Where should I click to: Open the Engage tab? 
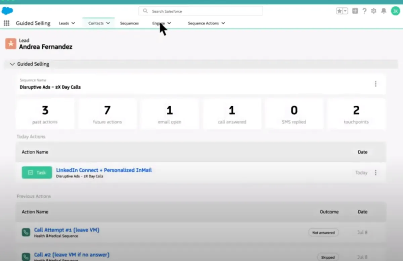click(x=159, y=23)
